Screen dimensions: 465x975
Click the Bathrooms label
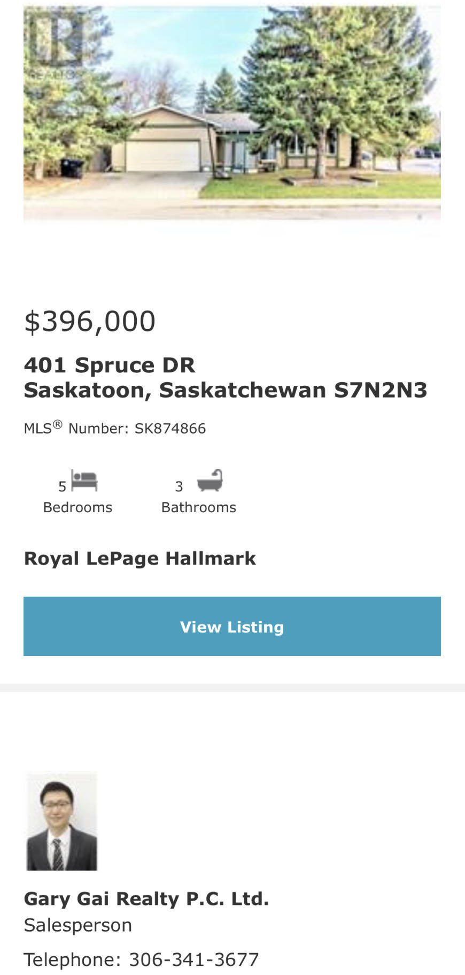[199, 507]
